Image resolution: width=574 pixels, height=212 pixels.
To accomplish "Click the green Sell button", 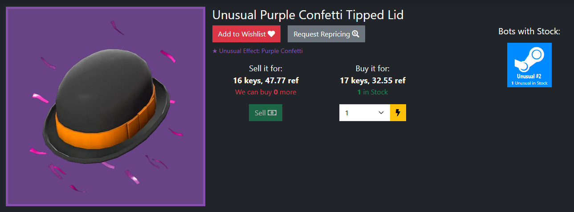I will point(265,113).
